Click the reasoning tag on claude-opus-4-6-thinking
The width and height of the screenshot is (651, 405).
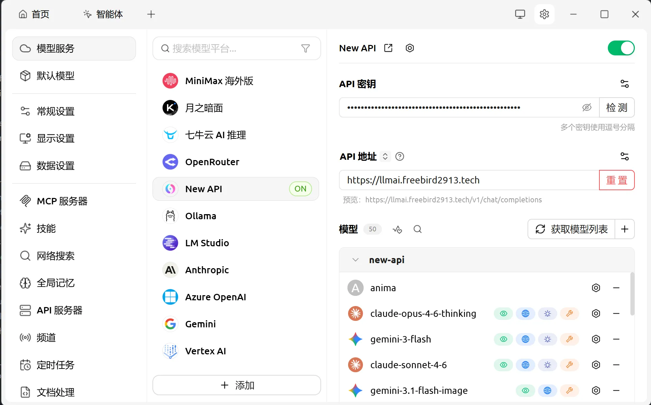[547, 313]
